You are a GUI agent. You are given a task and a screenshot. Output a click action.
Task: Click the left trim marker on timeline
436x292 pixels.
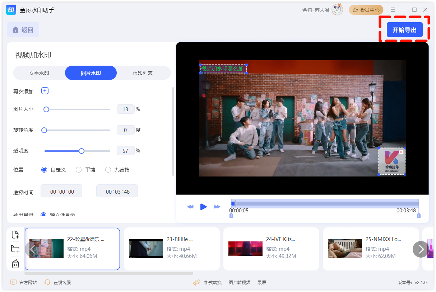click(x=231, y=215)
